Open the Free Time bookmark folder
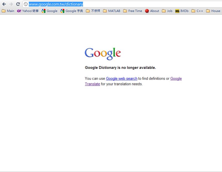The image size is (222, 172). (x=132, y=11)
